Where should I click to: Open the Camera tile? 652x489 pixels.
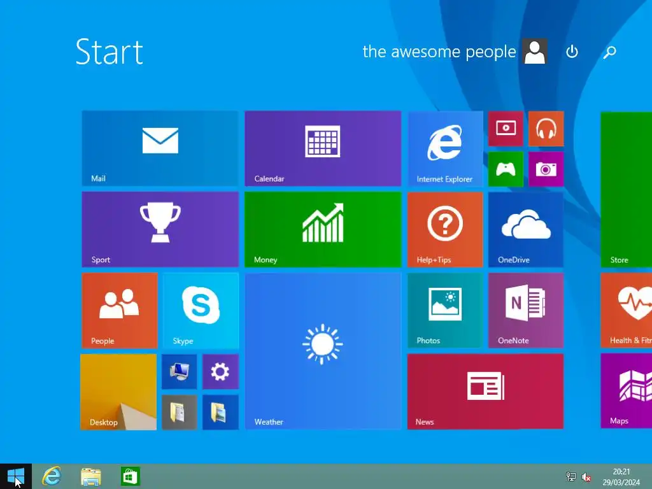(x=546, y=169)
